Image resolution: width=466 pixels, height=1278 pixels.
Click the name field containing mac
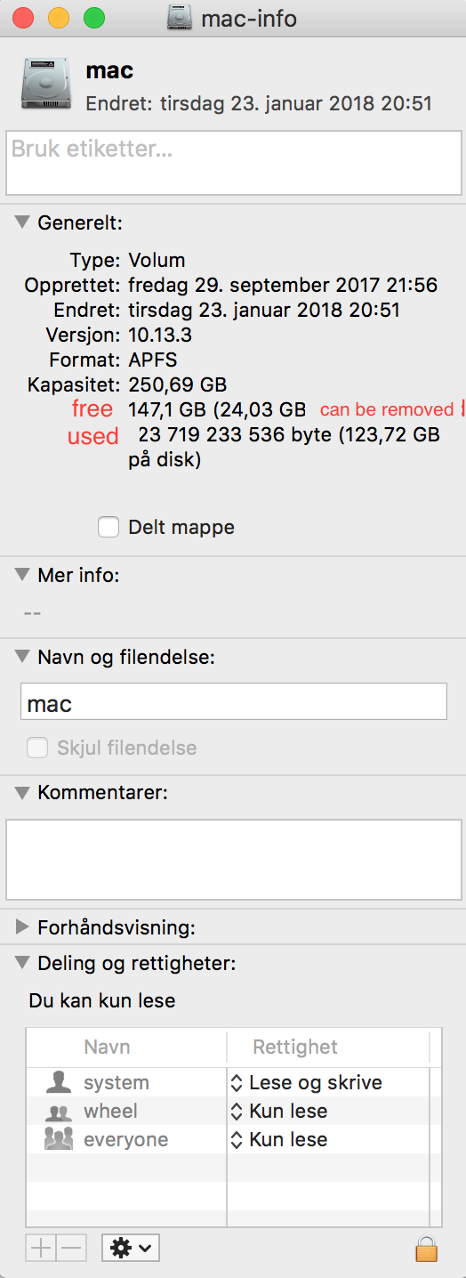pos(234,701)
